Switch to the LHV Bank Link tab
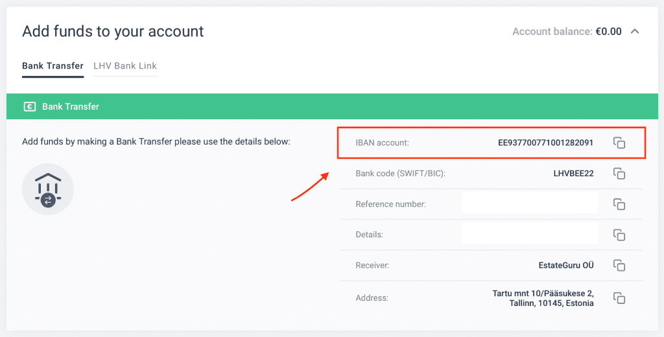 pos(125,66)
